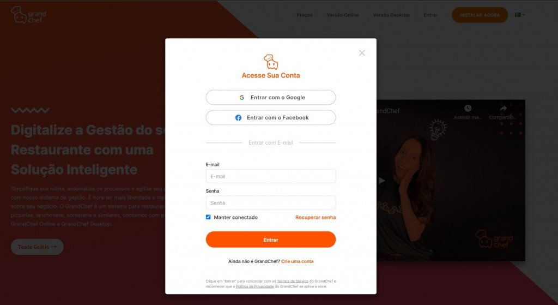The width and height of the screenshot is (558, 305).
Task: Click the Recuperar senha link
Action: point(316,217)
